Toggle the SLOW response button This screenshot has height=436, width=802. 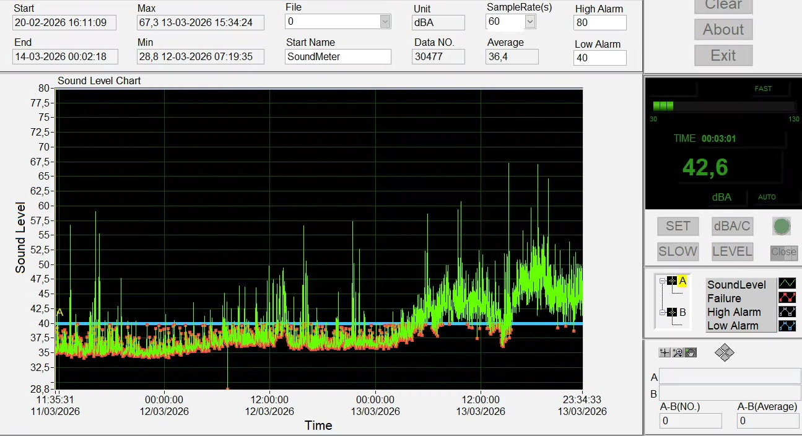678,251
